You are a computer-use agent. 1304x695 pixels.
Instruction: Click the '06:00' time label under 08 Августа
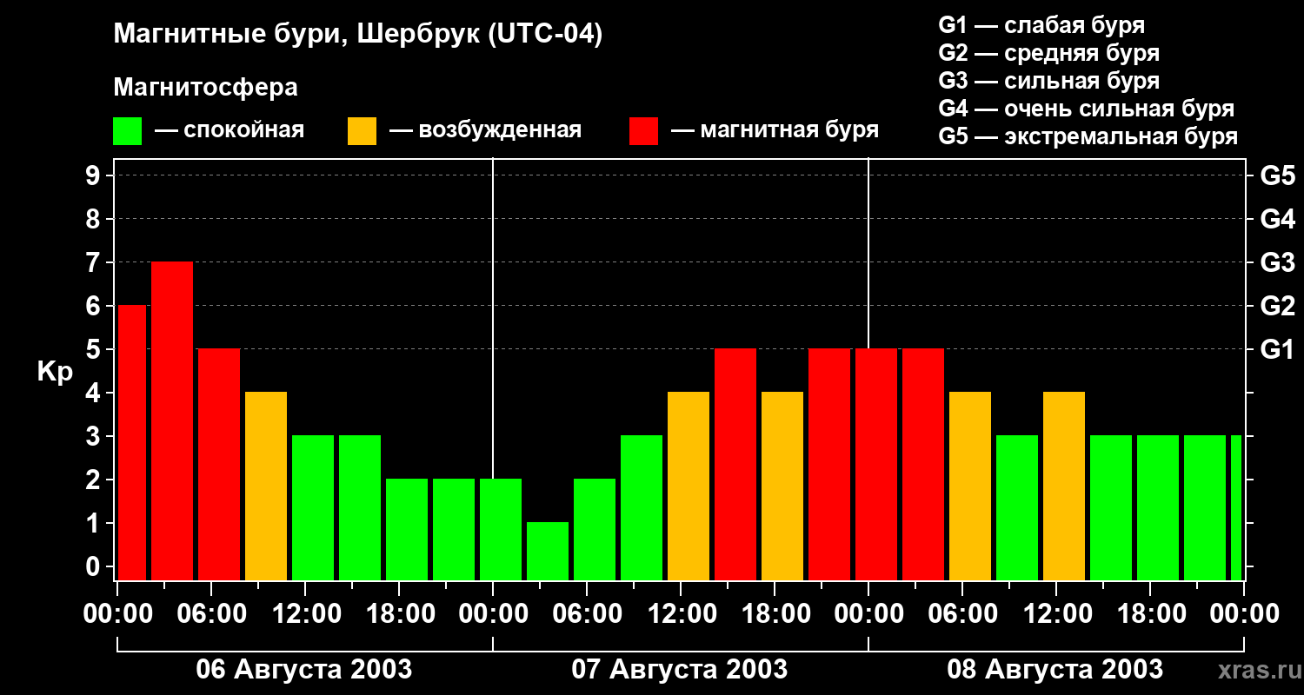961,614
